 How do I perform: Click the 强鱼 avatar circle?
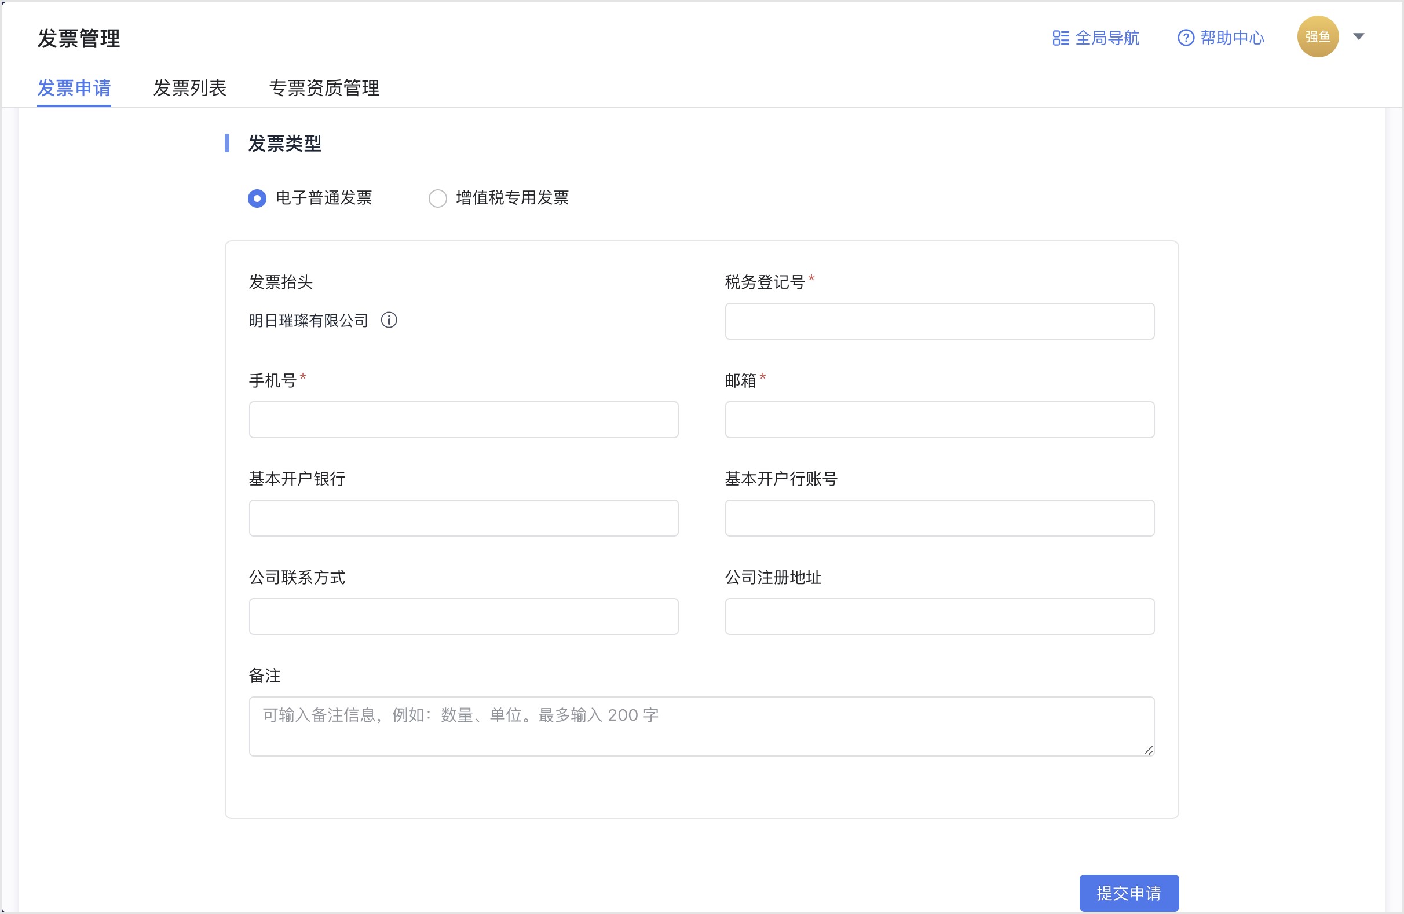[x=1317, y=36]
